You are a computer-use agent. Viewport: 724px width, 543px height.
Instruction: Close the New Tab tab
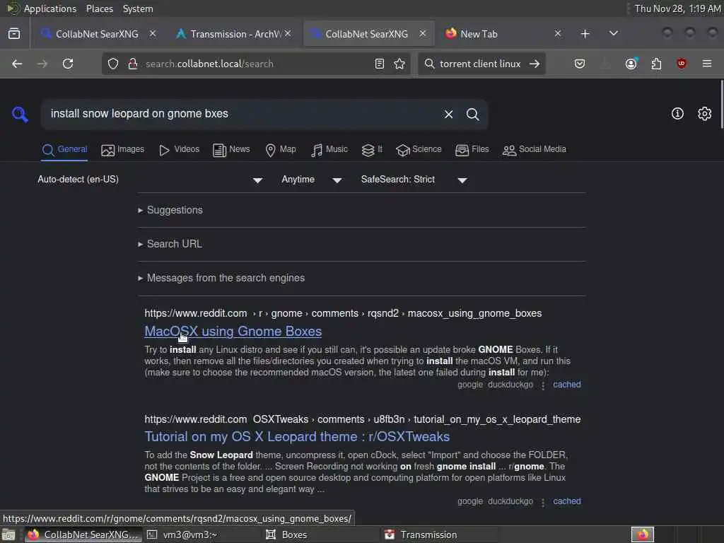(x=558, y=33)
